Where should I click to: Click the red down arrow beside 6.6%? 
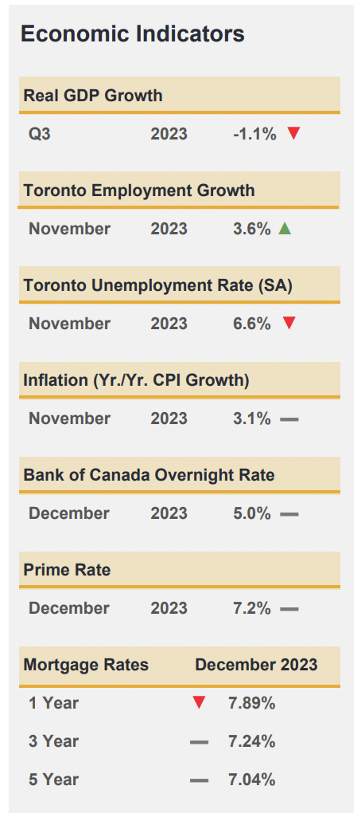(x=289, y=324)
